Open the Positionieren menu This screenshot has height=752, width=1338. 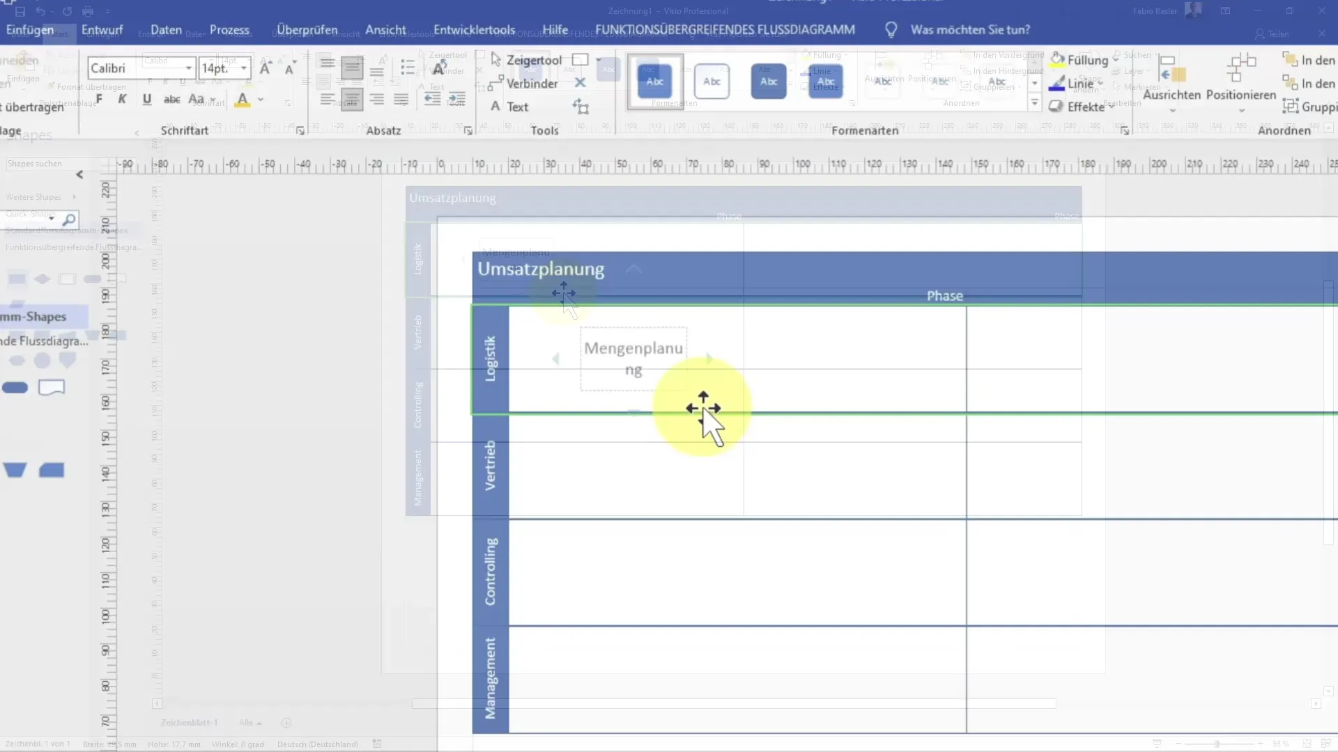pyautogui.click(x=1241, y=82)
